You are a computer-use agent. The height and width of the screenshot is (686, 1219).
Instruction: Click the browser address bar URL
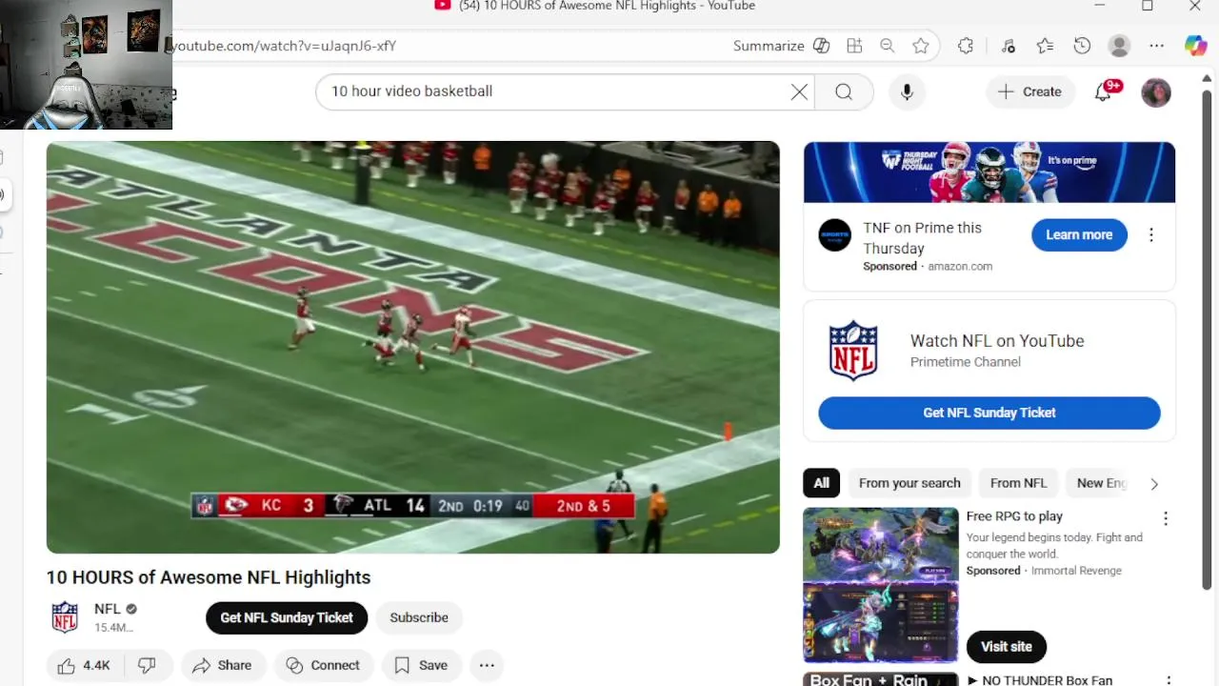282,46
